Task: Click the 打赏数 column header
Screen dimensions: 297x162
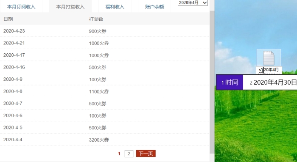Action: (96, 19)
